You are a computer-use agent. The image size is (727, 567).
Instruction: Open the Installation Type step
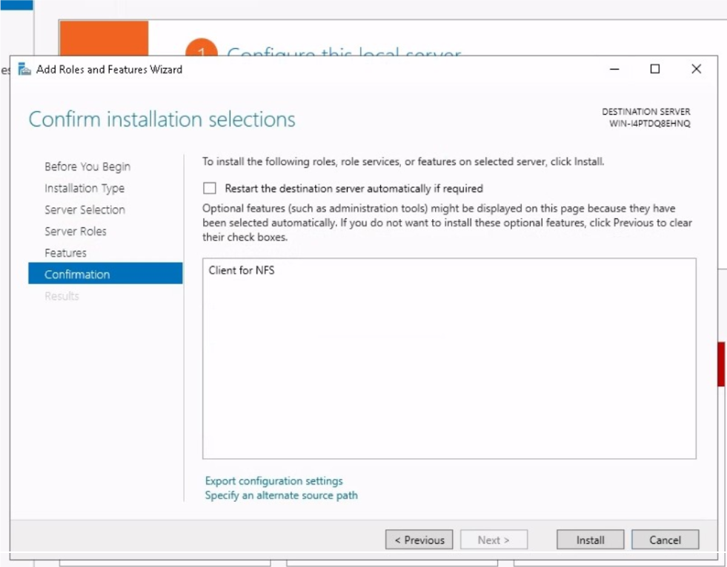pos(84,188)
